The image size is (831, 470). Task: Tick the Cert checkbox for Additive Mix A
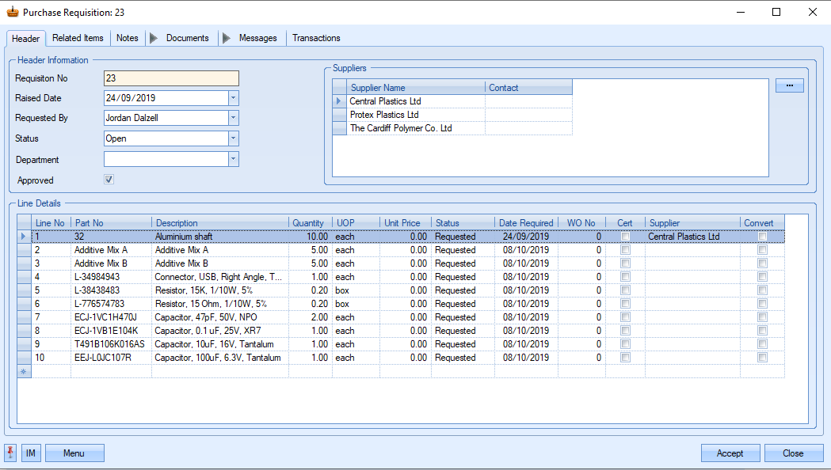pyautogui.click(x=626, y=250)
